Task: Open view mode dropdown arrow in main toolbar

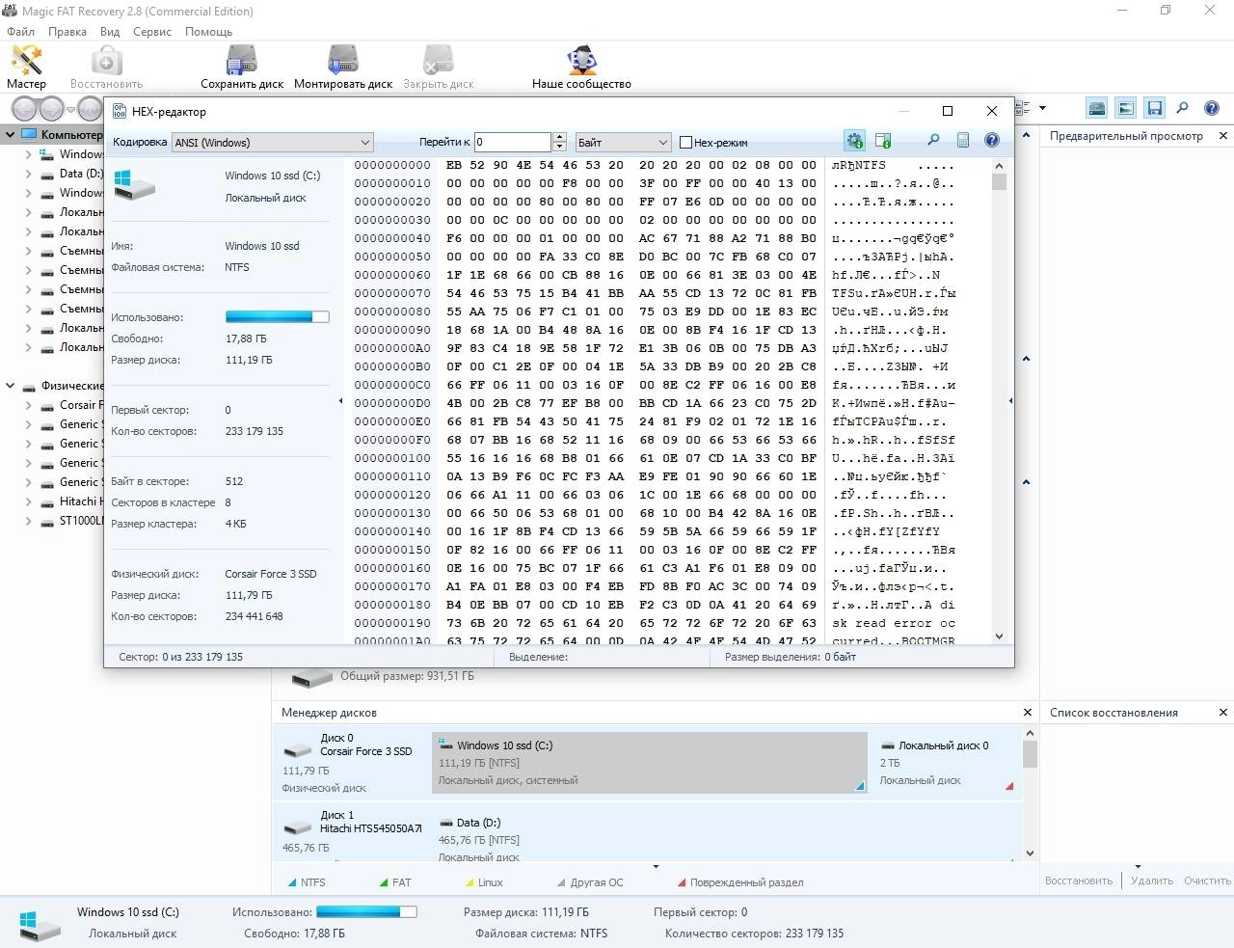Action: click(1042, 108)
